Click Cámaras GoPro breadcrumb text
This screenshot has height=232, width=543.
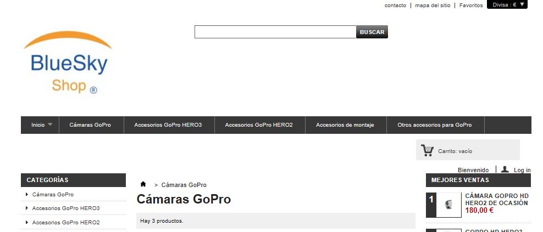(x=184, y=185)
